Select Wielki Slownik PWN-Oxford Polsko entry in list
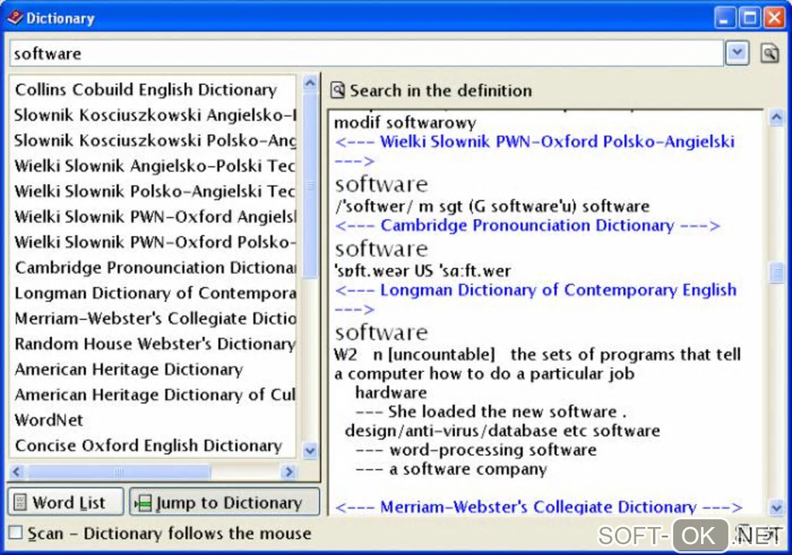The image size is (792, 555). coord(152,242)
